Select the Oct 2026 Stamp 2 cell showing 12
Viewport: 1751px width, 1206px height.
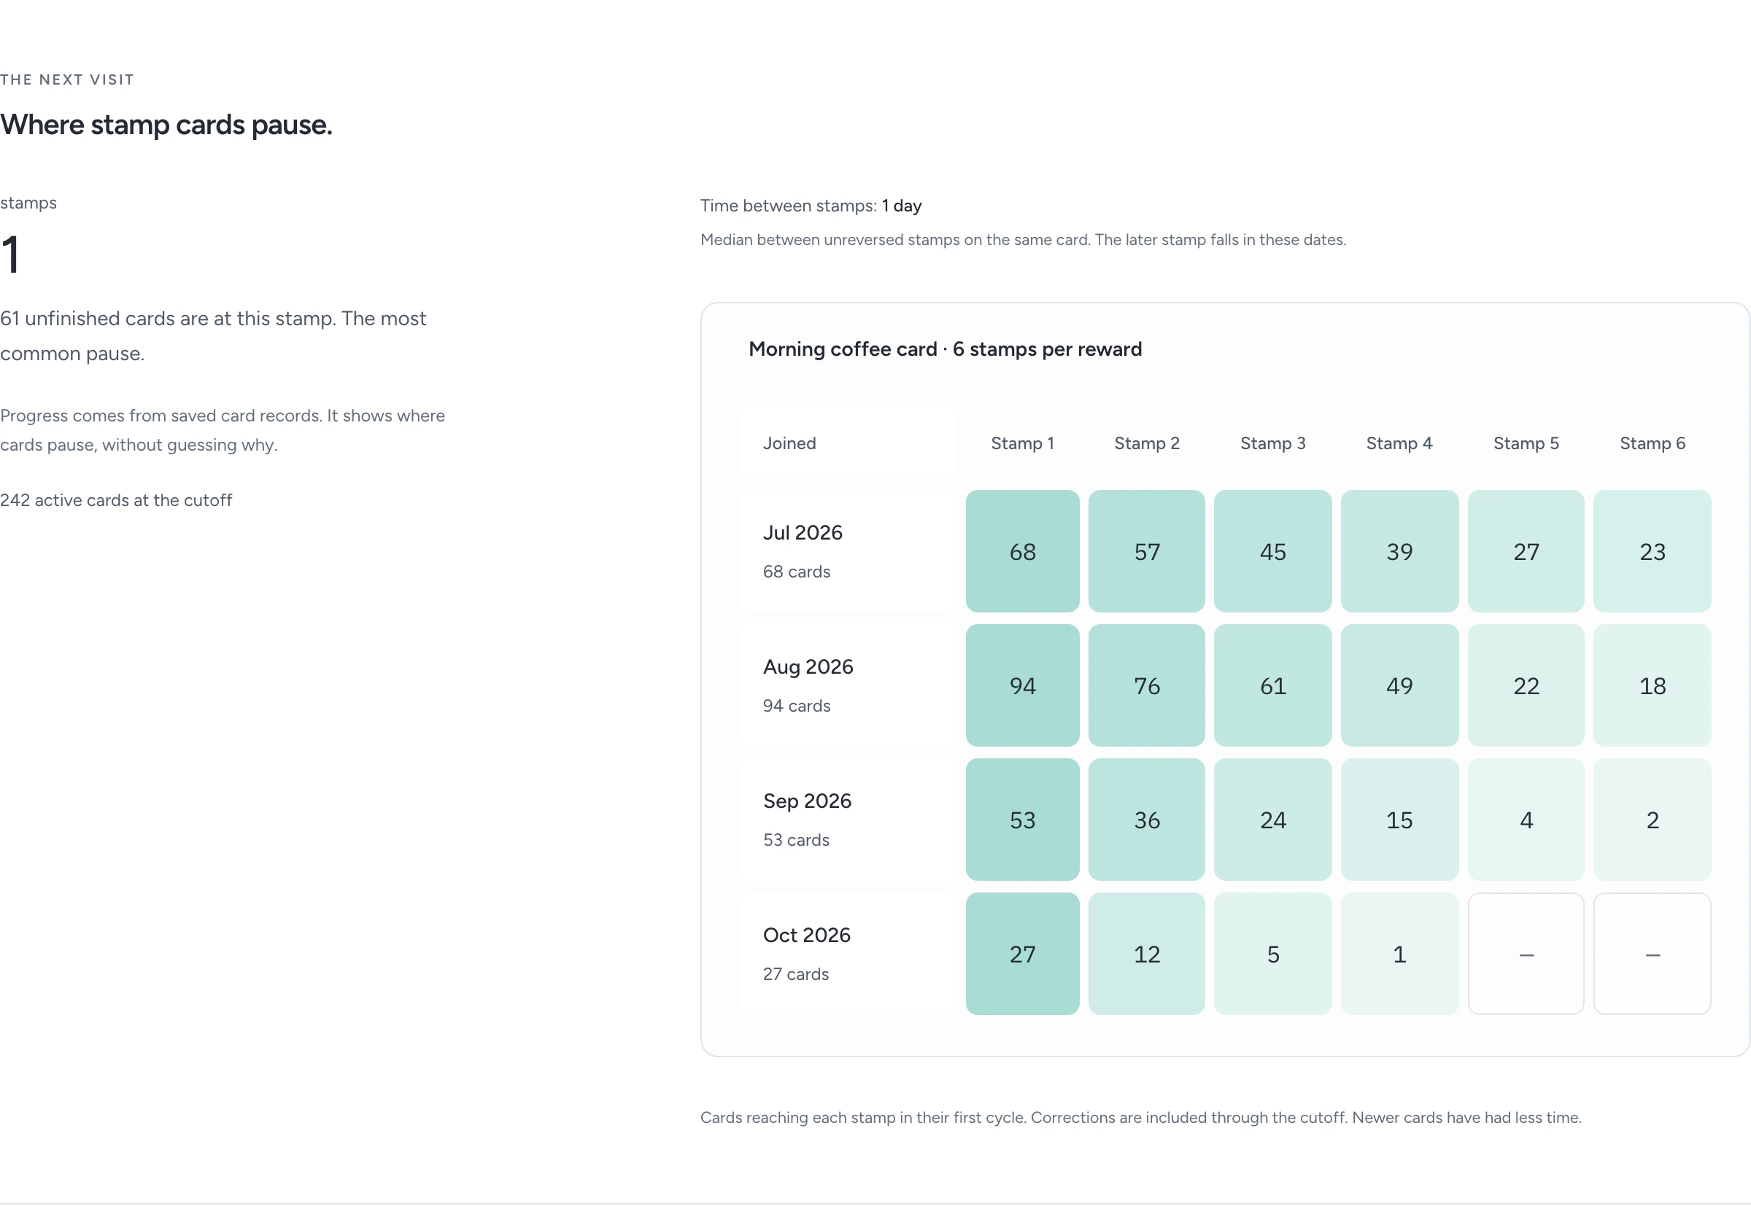click(x=1146, y=954)
